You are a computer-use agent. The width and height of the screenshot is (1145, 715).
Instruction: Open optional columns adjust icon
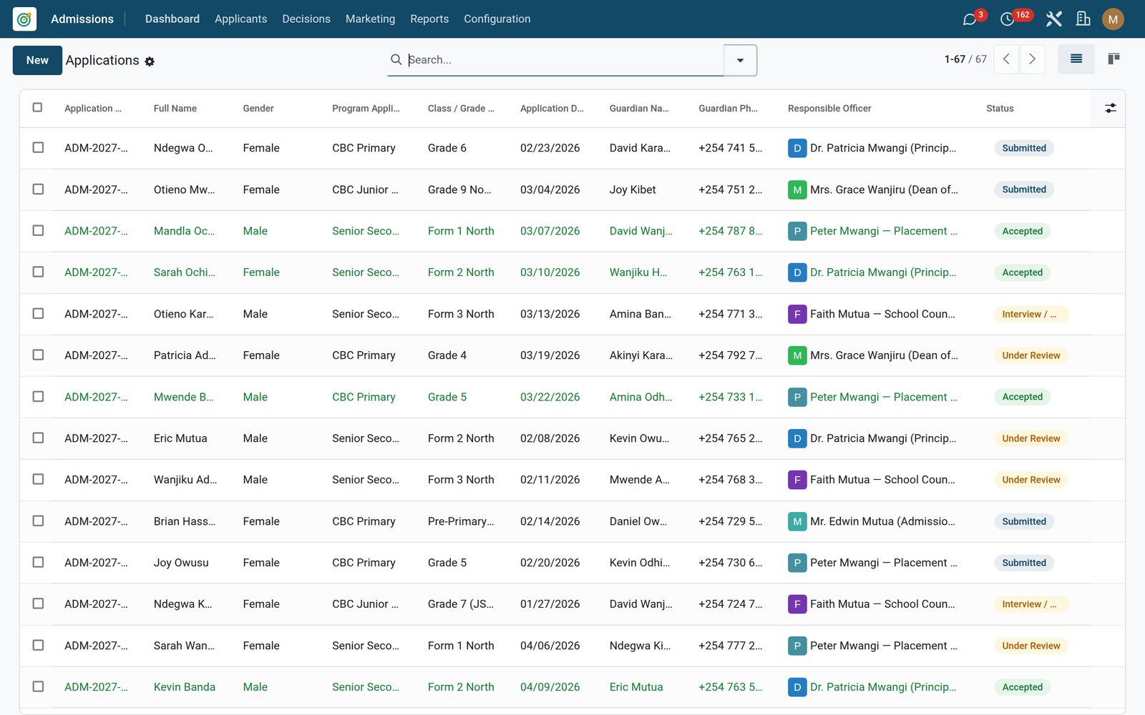pyautogui.click(x=1110, y=108)
